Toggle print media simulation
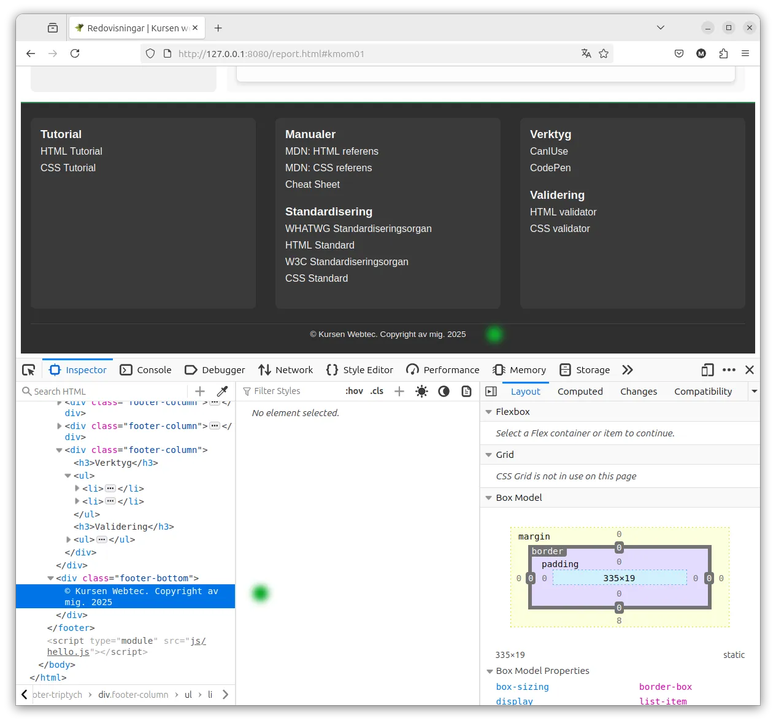The height and width of the screenshot is (723, 776). [467, 392]
